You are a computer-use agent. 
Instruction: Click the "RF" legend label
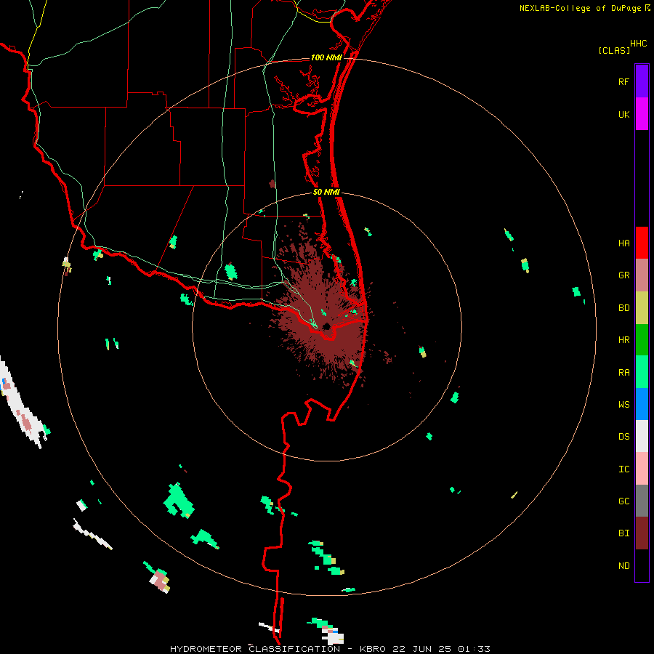(x=623, y=81)
